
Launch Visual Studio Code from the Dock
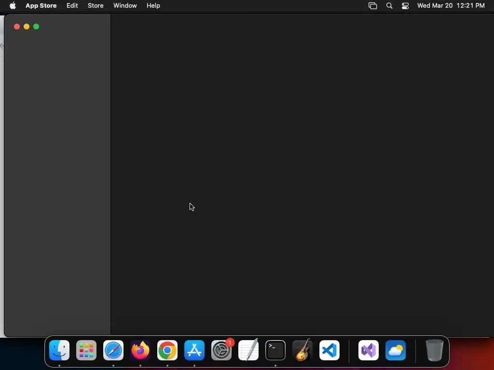click(x=329, y=350)
